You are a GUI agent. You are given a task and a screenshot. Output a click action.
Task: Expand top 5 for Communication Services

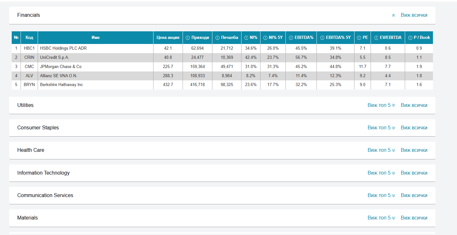point(381,195)
